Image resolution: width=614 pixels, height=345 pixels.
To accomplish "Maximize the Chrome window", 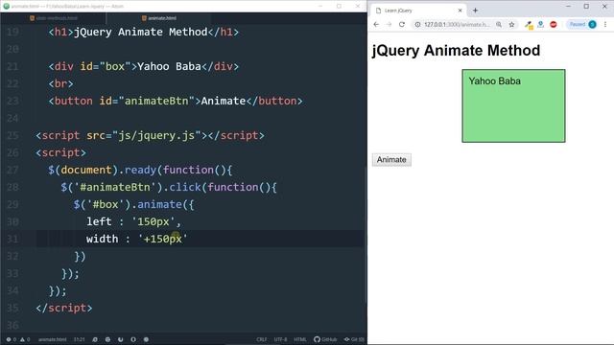I will [x=586, y=7].
